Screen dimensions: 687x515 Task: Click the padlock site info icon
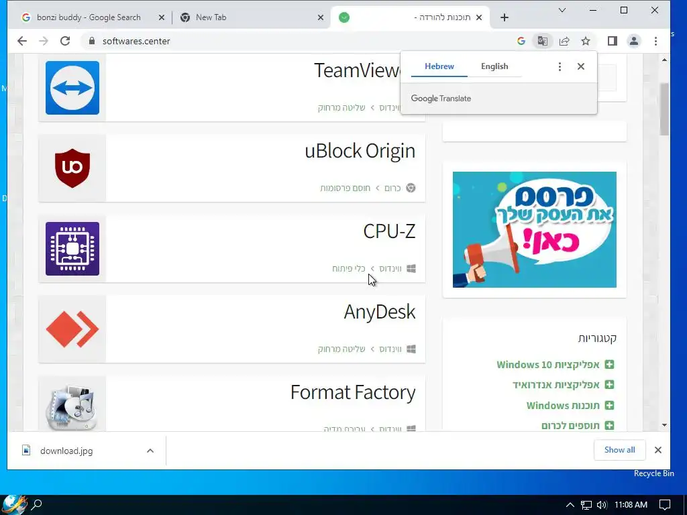[x=91, y=41]
